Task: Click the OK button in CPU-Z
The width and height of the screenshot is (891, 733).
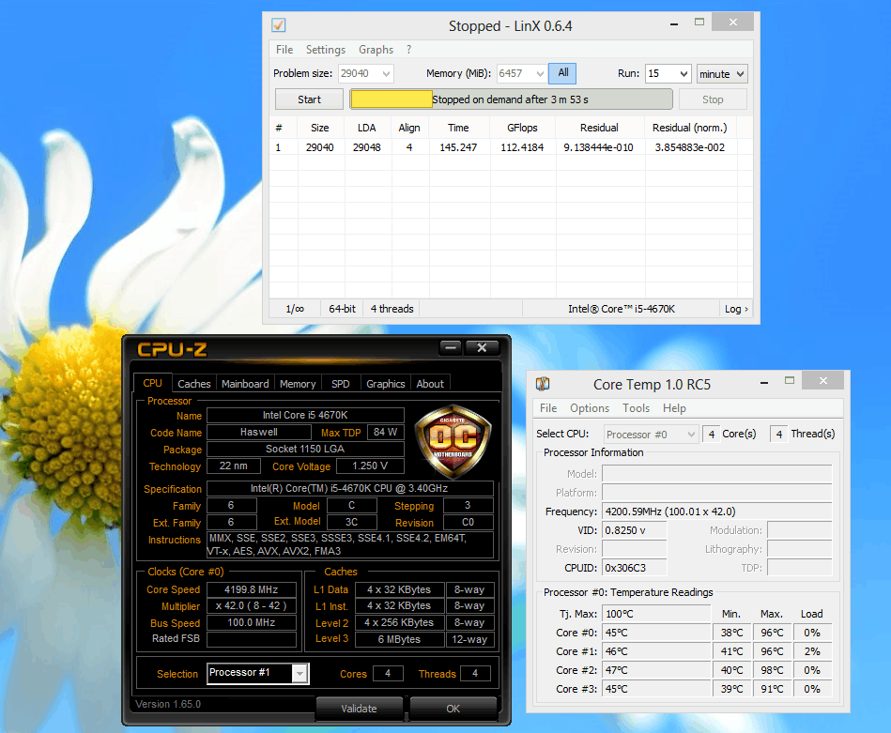Action: (453, 709)
